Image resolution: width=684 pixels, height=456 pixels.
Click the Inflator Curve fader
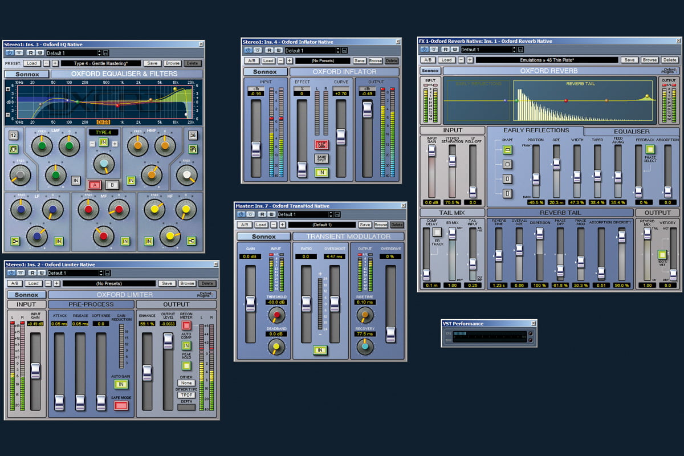coord(341,137)
